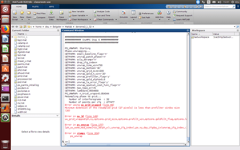
Task: Click the New Script icon
Action: (x=15, y=13)
